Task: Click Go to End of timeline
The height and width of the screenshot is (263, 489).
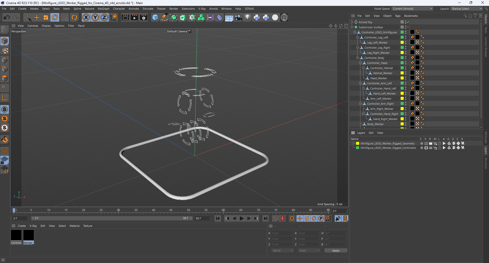Action: pos(265,218)
